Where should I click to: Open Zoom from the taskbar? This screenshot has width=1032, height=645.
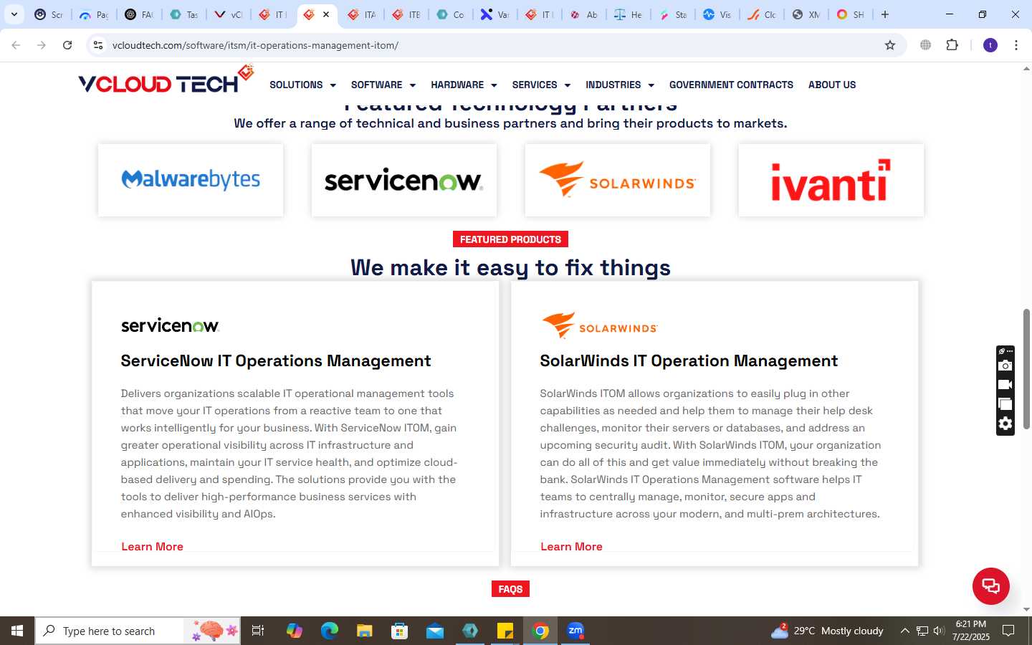tap(575, 631)
